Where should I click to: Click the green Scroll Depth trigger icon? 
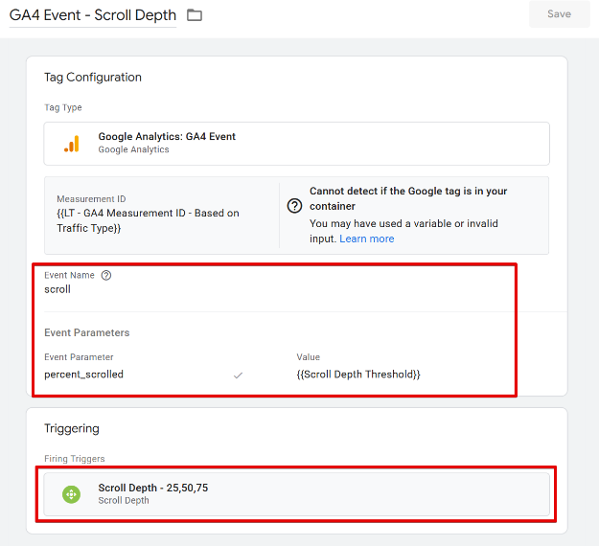[x=71, y=494]
